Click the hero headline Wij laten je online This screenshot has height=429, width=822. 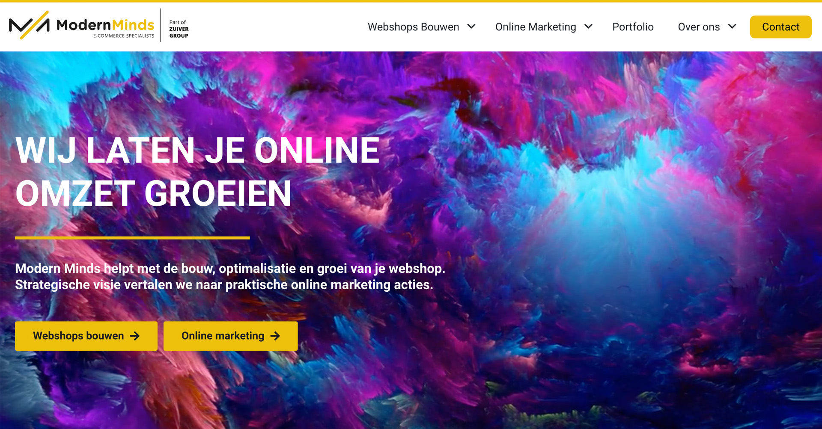click(197, 151)
